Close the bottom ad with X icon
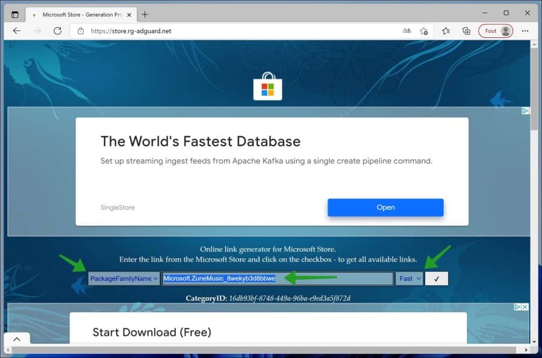The height and width of the screenshot is (358, 542). click(525, 307)
